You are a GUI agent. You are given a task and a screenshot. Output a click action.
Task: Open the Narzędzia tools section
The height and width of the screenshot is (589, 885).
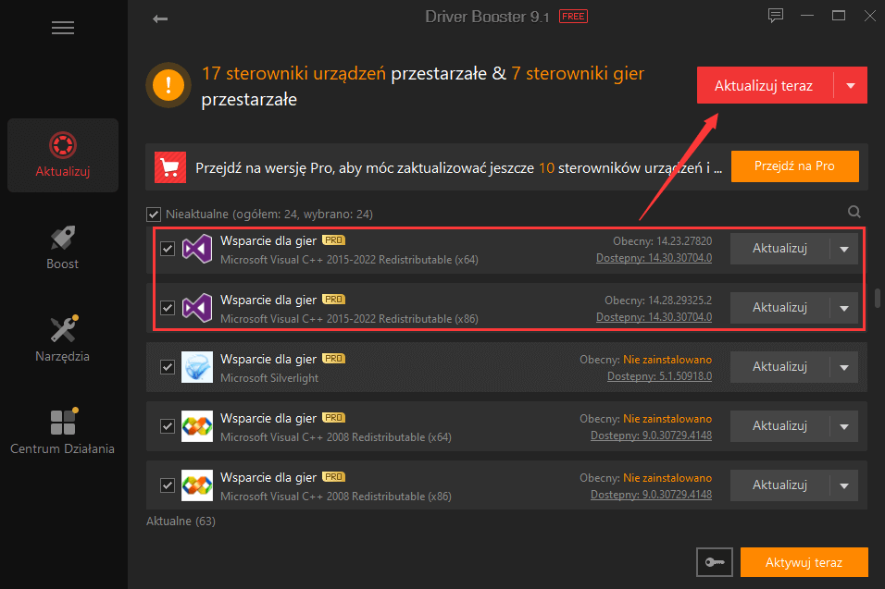[x=63, y=340]
